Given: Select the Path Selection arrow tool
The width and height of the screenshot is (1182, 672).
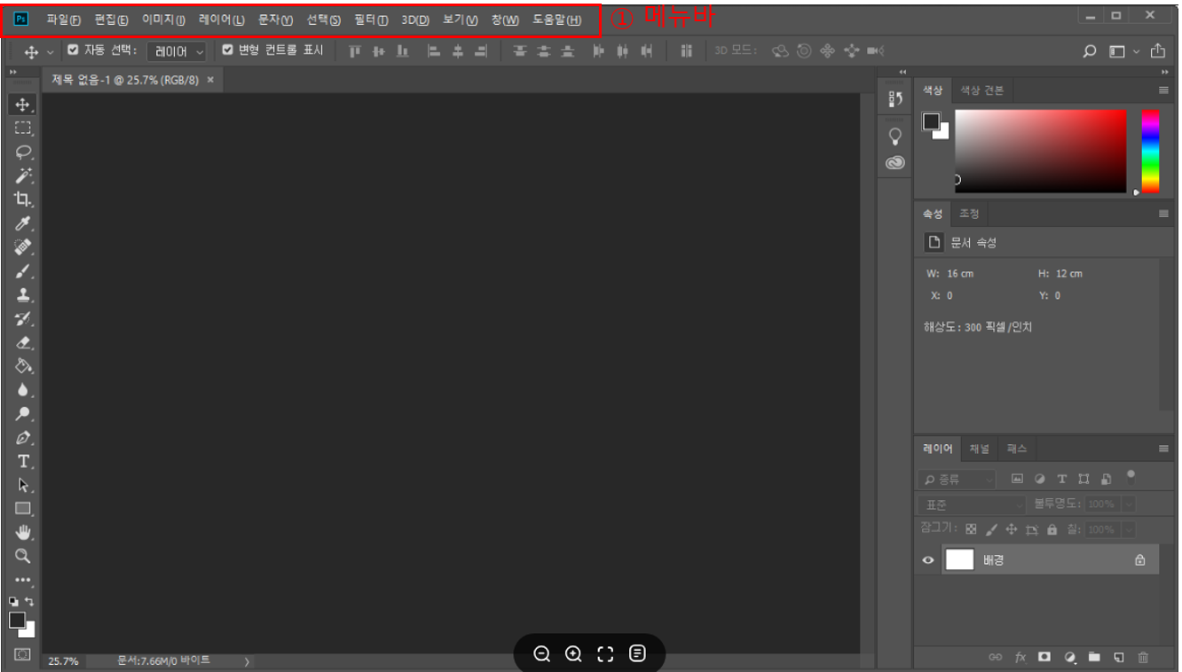Looking at the screenshot, I should [22, 485].
